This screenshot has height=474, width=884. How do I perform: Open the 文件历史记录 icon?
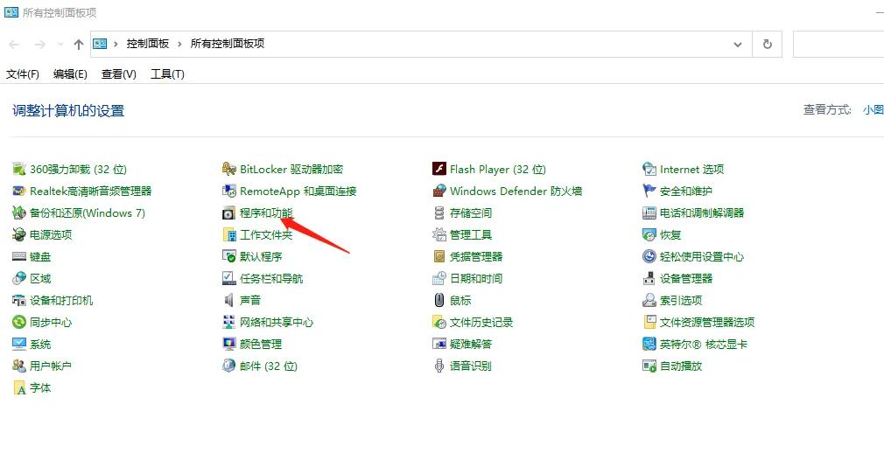coord(439,323)
